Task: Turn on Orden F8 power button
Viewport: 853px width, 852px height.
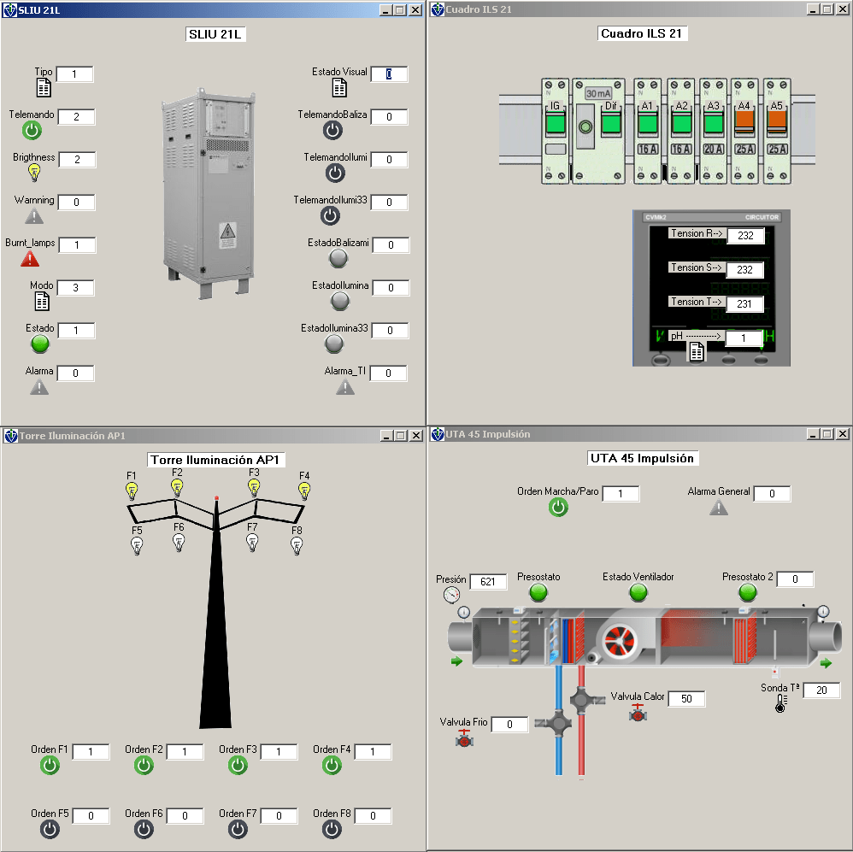Action: click(x=332, y=830)
